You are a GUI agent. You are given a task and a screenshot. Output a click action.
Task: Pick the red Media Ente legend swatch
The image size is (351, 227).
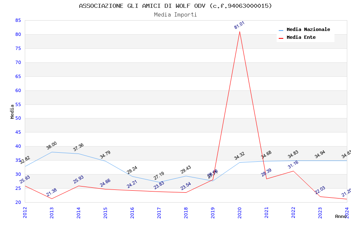[x=281, y=38]
